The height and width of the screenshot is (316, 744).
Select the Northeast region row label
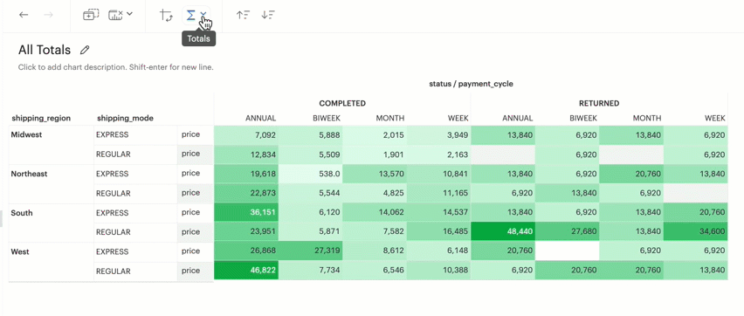click(x=29, y=174)
